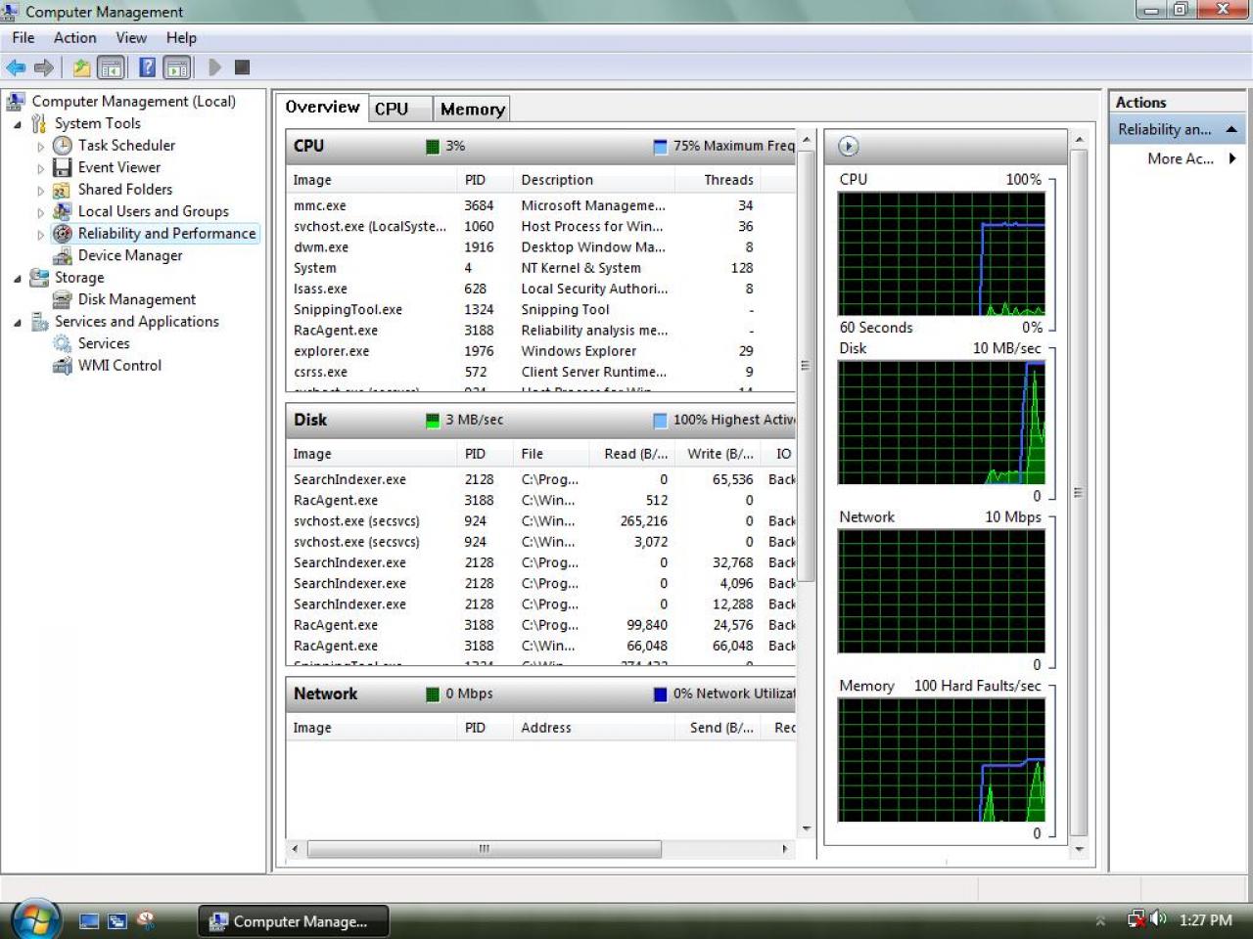Click More Actions in Actions pane
The height and width of the screenshot is (939, 1253).
[1181, 158]
